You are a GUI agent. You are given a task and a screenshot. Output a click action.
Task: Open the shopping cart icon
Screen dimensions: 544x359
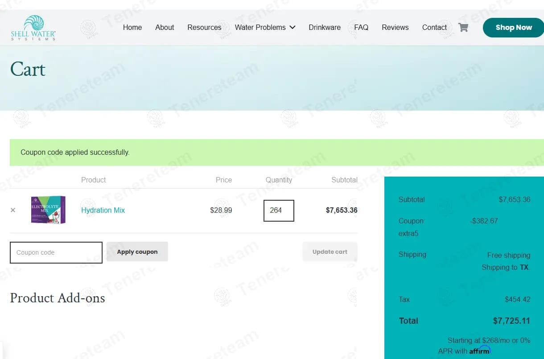click(463, 27)
